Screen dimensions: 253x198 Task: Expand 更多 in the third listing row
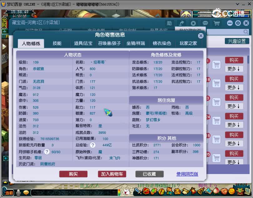[x=234, y=106]
